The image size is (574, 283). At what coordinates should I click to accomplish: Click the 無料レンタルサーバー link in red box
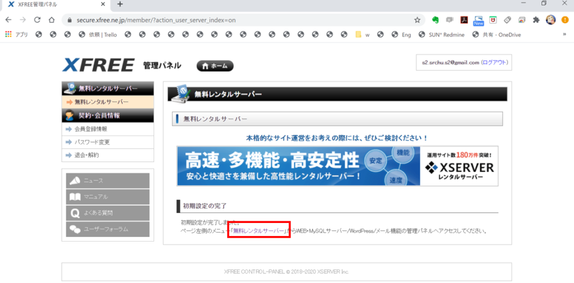[x=258, y=231]
